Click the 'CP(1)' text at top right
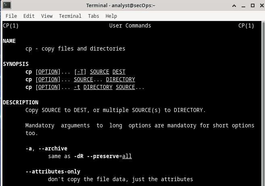 click(246, 25)
